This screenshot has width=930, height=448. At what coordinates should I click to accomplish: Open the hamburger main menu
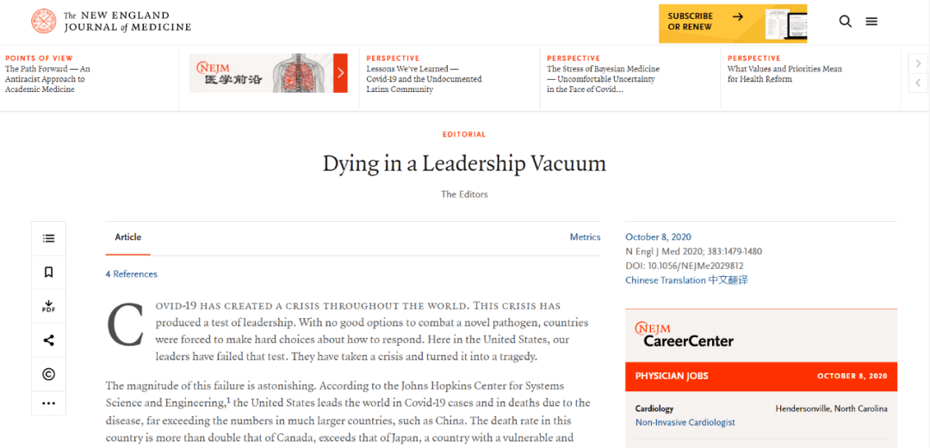pyautogui.click(x=871, y=21)
